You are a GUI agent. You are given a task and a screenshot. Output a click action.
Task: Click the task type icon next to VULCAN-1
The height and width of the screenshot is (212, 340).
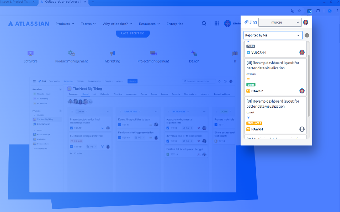(248, 52)
